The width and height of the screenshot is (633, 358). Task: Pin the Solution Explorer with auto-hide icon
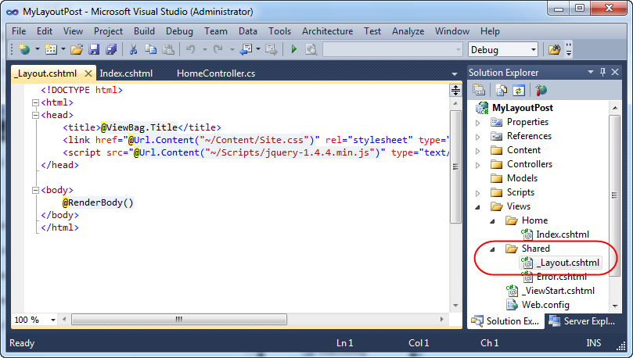tap(602, 72)
